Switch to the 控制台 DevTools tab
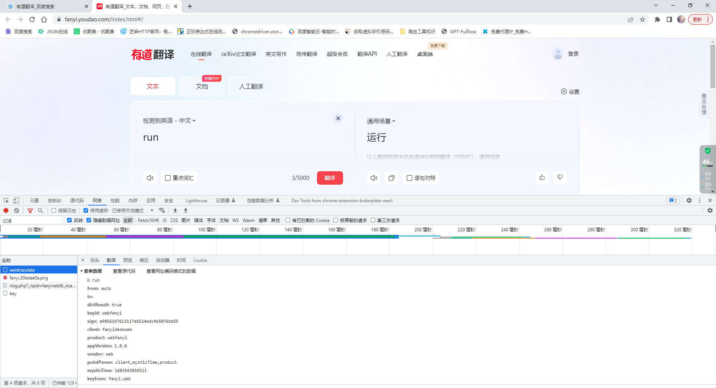 pyautogui.click(x=54, y=200)
